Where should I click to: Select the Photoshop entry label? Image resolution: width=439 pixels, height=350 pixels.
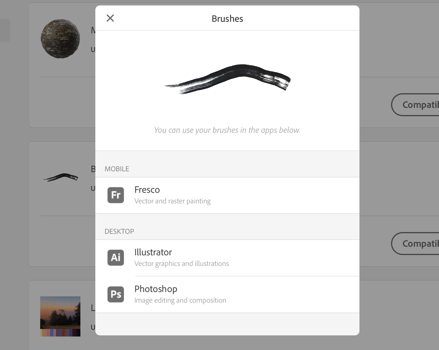(156, 289)
